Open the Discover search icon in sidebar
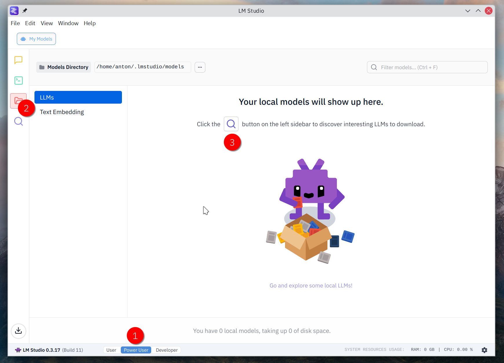Screen dimensions: 504x363 [19, 121]
